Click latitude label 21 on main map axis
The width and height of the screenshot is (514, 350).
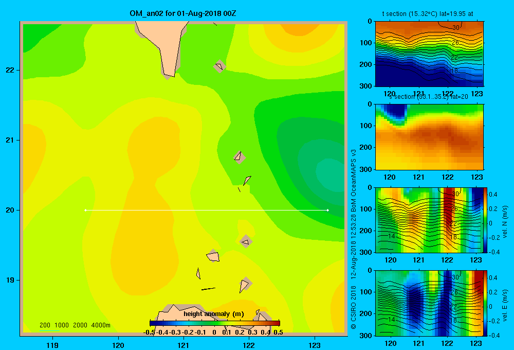pyautogui.click(x=10, y=140)
